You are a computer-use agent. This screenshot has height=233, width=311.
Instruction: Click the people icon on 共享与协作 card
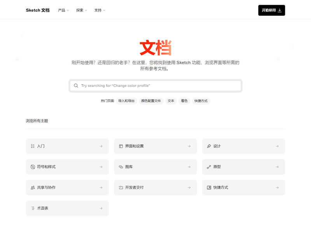pos(33,188)
